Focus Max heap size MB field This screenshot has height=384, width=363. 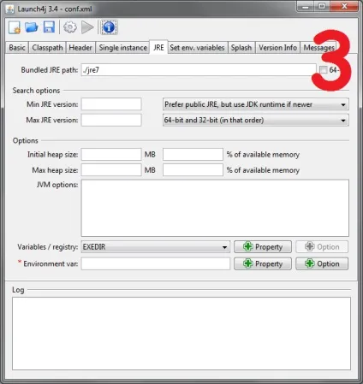coord(111,170)
